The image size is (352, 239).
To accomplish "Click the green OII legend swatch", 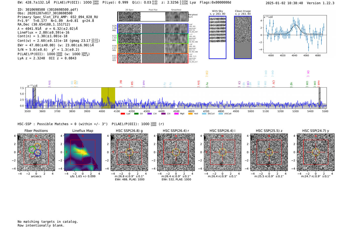I will pos(136,114).
